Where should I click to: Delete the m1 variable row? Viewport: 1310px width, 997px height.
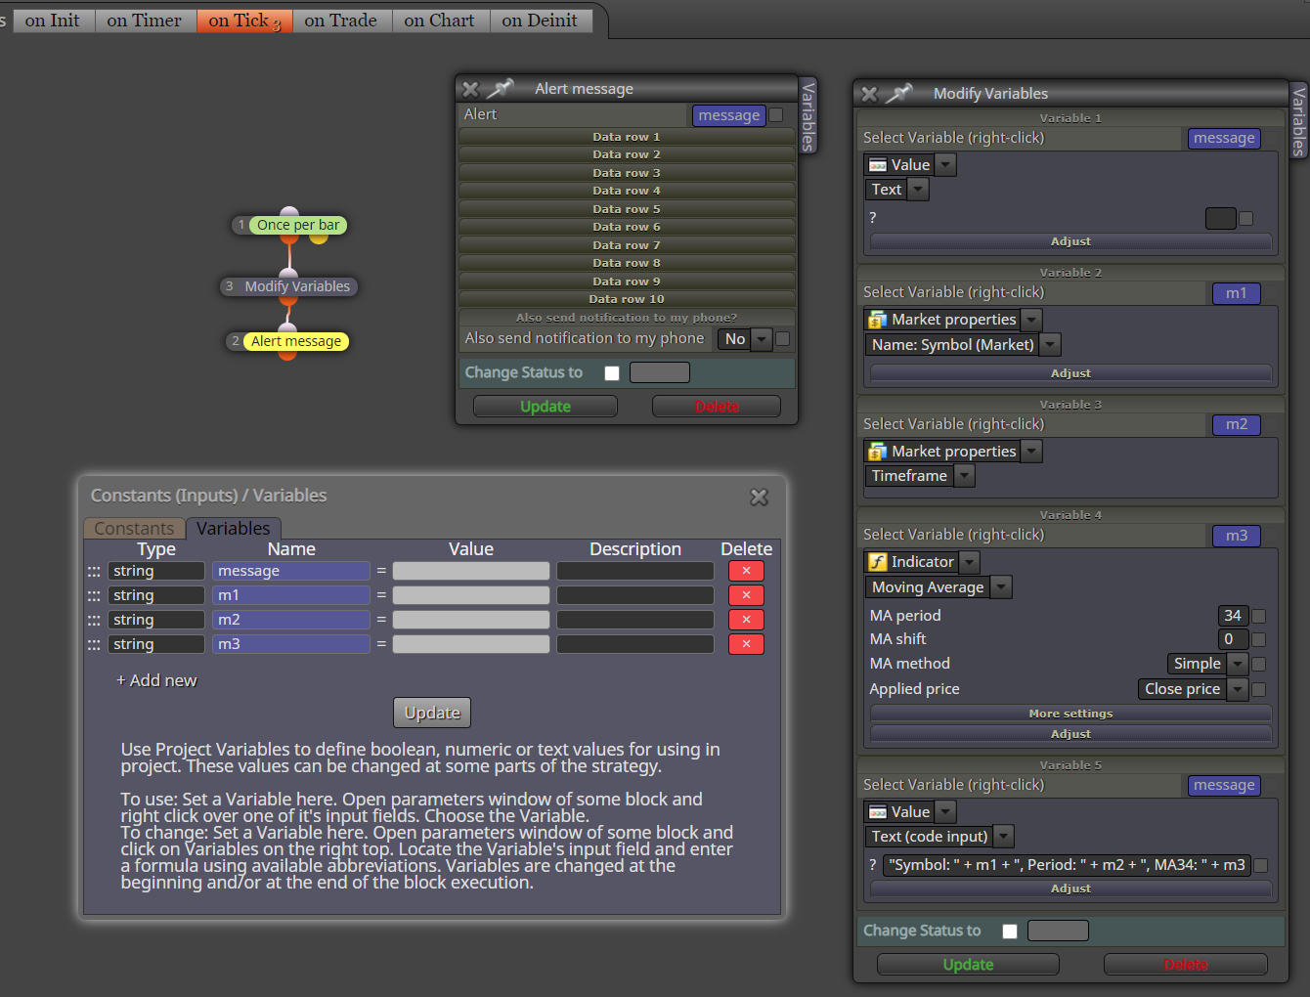click(x=746, y=595)
